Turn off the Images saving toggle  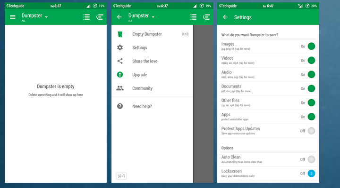[311, 46]
